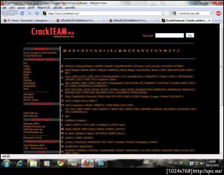224x175 pixels.
Task: Open the AllSeek.iNFO friend link
Action: click(x=31, y=124)
